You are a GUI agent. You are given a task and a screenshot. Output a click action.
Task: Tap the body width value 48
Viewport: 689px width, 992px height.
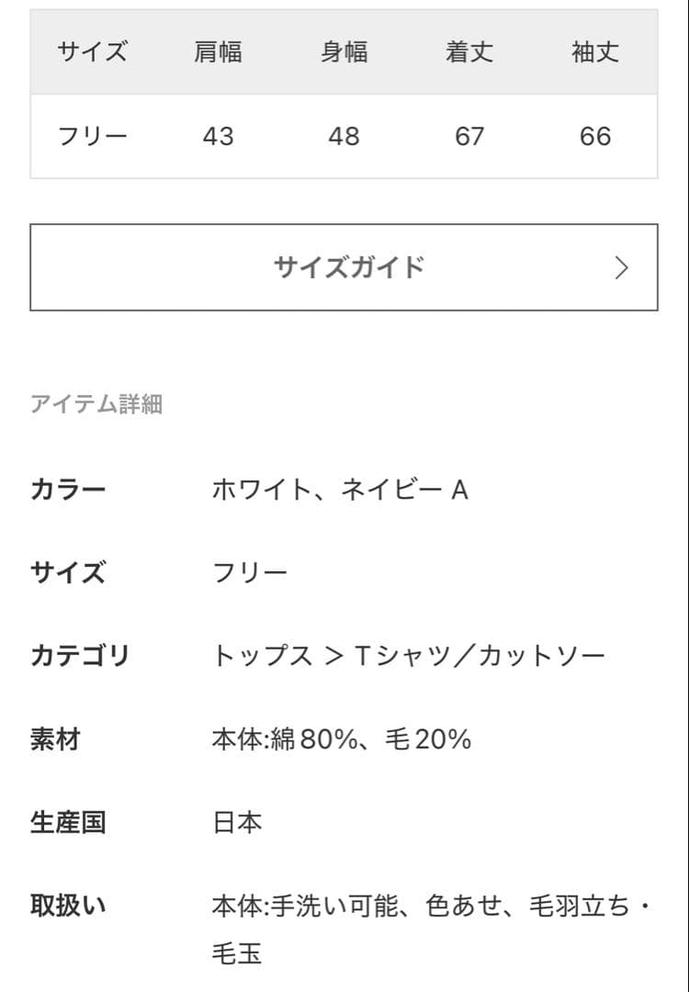344,136
